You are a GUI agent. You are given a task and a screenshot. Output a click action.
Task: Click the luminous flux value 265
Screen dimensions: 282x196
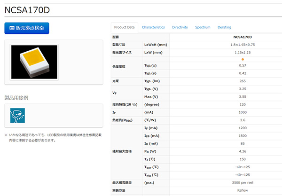[243, 81]
